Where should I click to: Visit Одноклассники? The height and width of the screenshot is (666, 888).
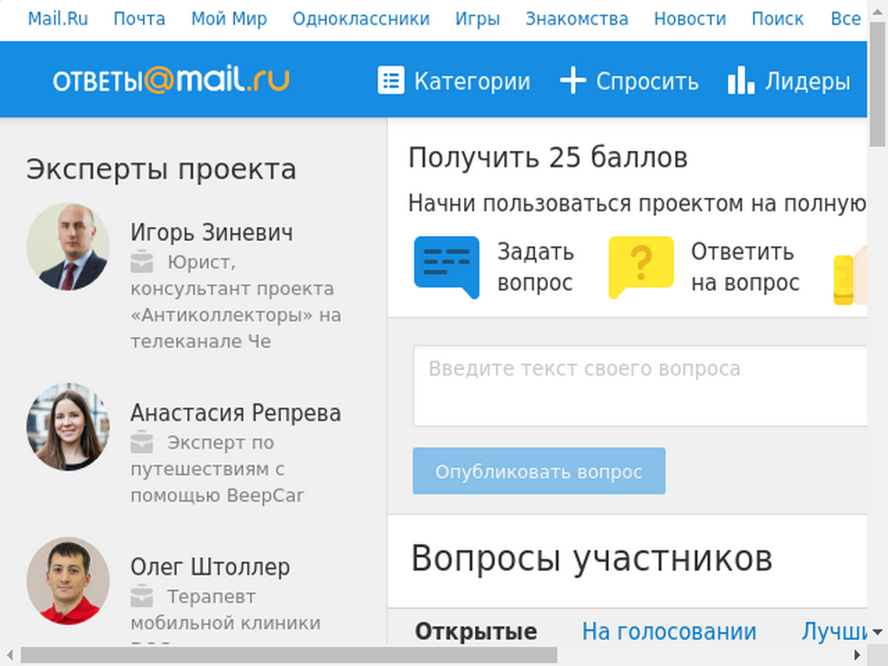(361, 19)
